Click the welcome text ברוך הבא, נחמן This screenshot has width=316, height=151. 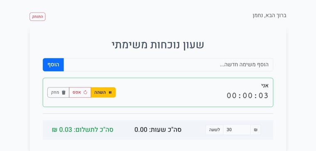[269, 15]
